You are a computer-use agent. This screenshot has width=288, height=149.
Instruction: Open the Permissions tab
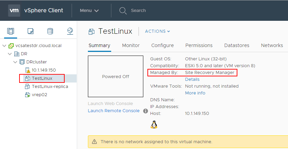(x=199, y=45)
